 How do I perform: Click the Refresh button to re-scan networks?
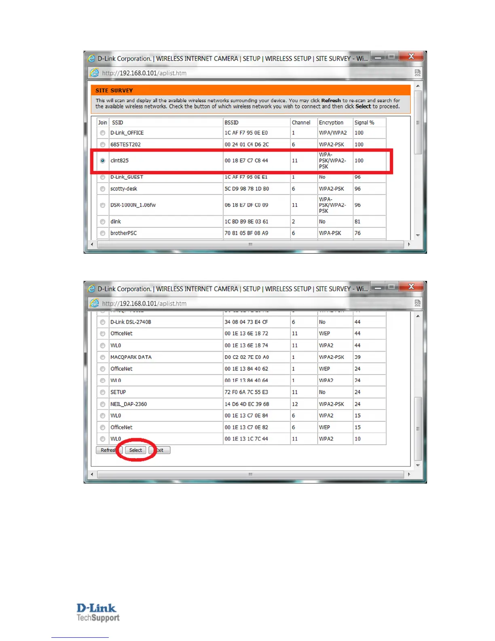109,450
